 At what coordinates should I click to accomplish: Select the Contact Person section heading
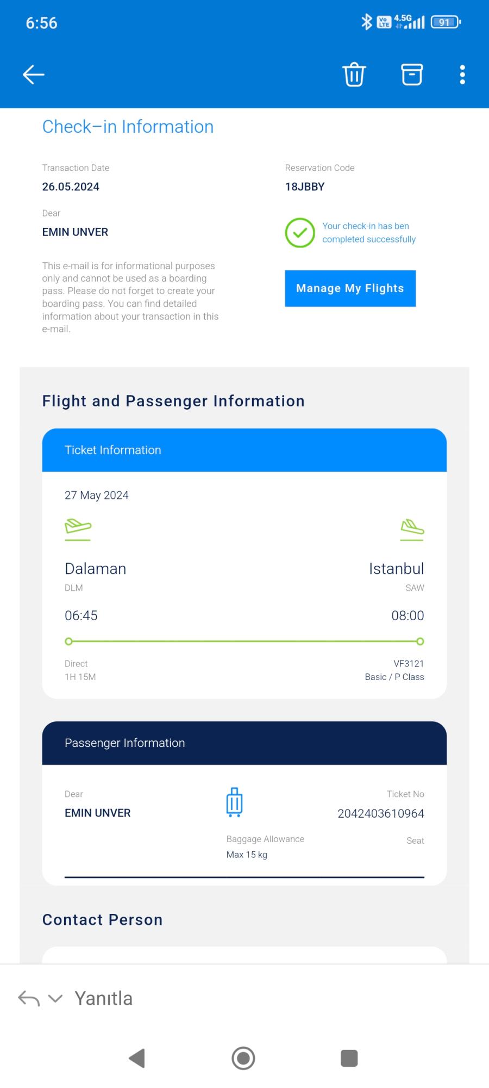(102, 919)
